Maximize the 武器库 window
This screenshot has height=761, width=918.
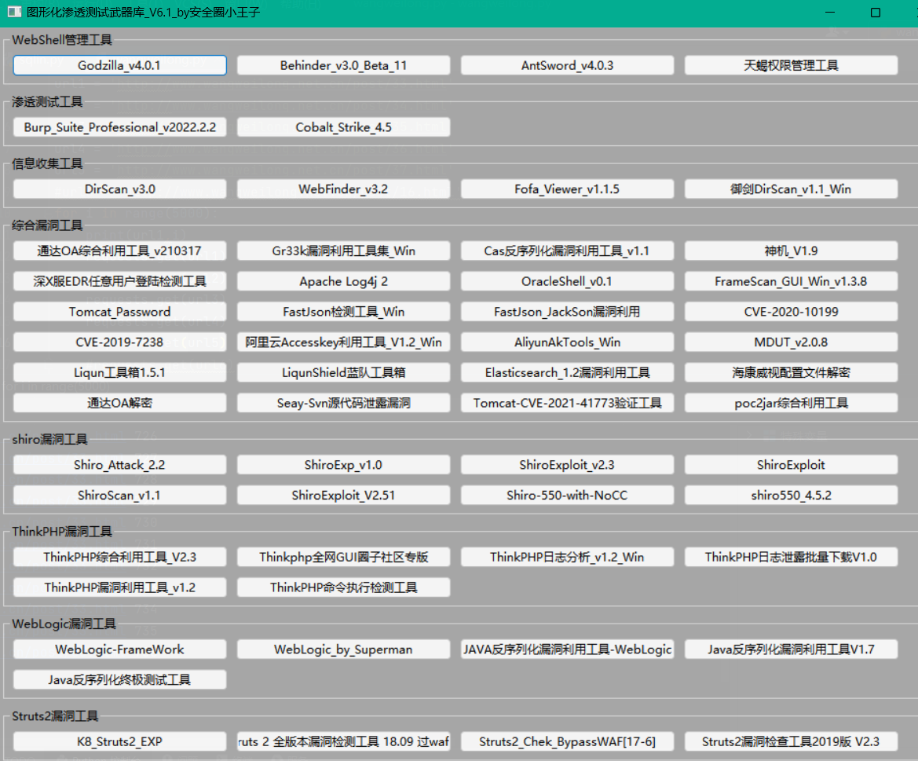coord(876,13)
